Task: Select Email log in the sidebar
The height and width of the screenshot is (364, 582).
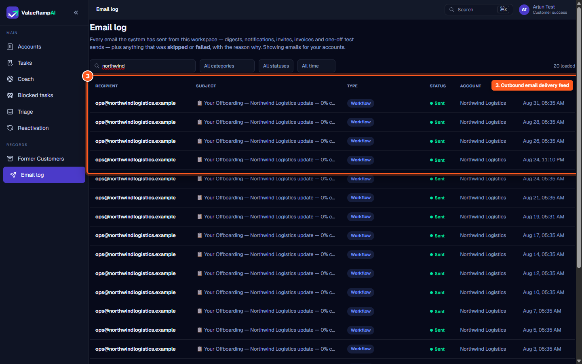Action: pos(44,175)
